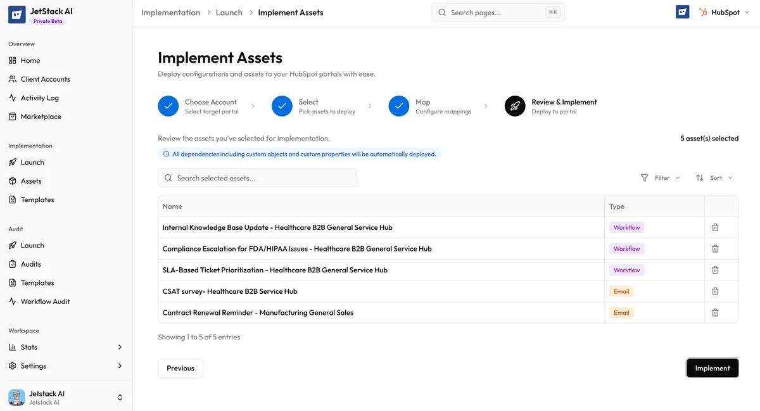Screen dimensions: 760x411
Task: Delete the CSAT survey asset
Action: coord(714,291)
